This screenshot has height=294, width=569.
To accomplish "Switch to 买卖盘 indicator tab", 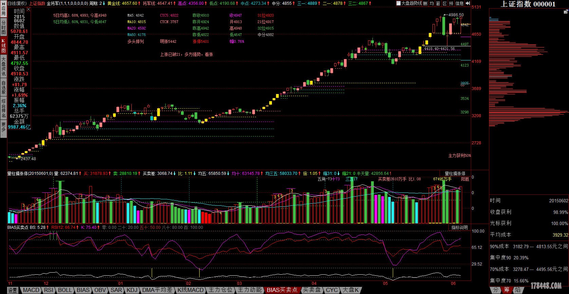I will (x=312, y=290).
